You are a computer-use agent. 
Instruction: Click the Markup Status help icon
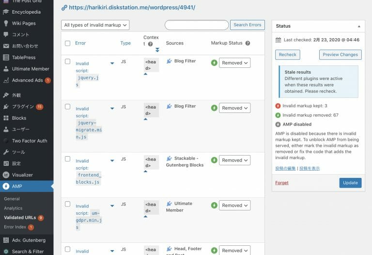[248, 43]
